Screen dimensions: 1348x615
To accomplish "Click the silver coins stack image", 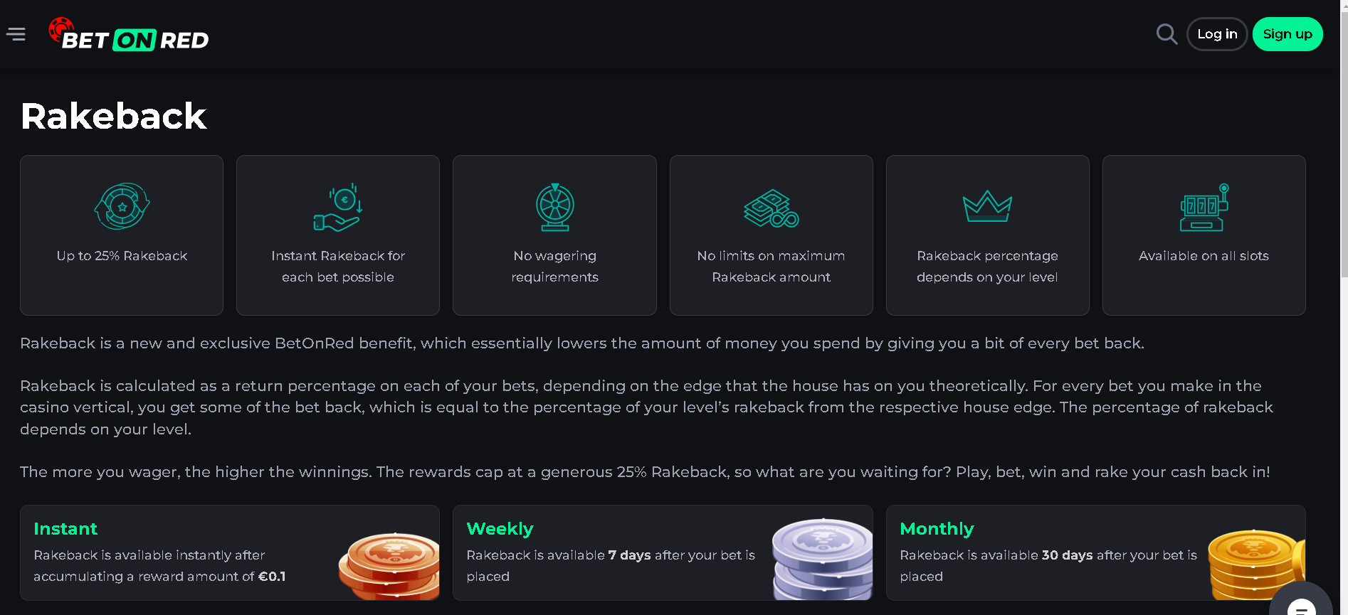I will point(822,560).
